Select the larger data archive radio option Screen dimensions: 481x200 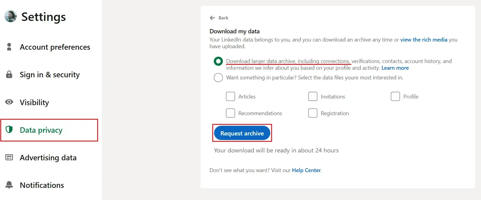(218, 61)
